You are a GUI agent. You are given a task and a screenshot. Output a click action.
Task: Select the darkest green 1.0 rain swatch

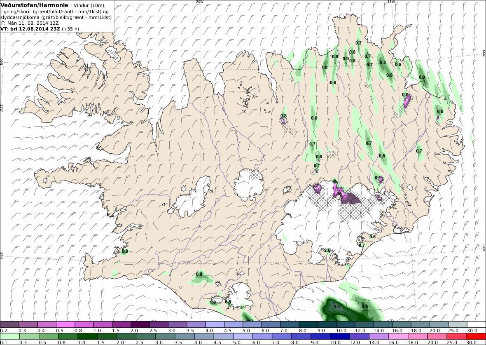[87, 336]
